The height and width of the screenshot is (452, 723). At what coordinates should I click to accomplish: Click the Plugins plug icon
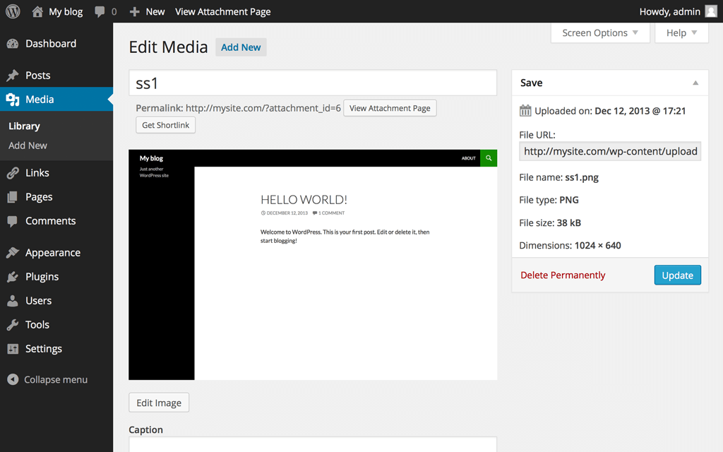click(13, 277)
